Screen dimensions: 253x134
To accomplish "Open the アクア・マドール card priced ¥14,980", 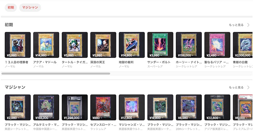I will click(46, 45).
